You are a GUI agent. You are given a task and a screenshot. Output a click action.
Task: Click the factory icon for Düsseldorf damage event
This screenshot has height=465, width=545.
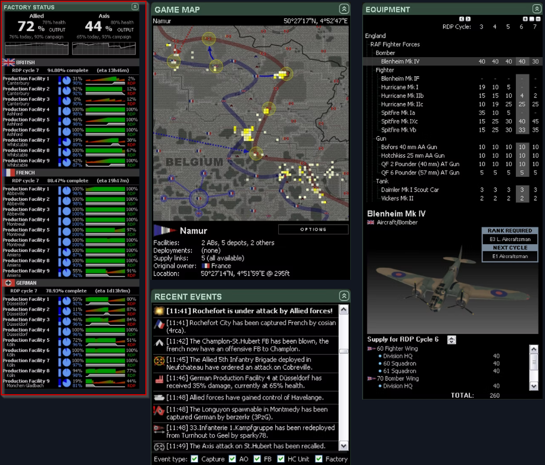159,379
